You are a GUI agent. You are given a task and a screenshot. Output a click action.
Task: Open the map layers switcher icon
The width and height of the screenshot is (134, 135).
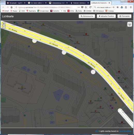[x=130, y=24]
